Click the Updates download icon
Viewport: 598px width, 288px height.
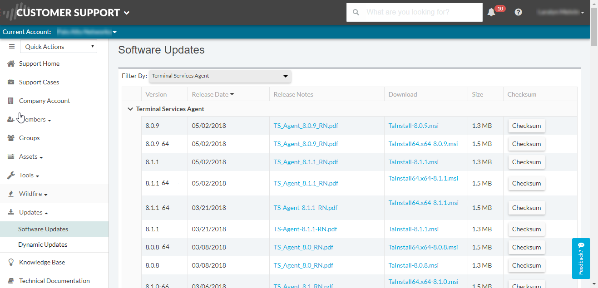tap(11, 212)
